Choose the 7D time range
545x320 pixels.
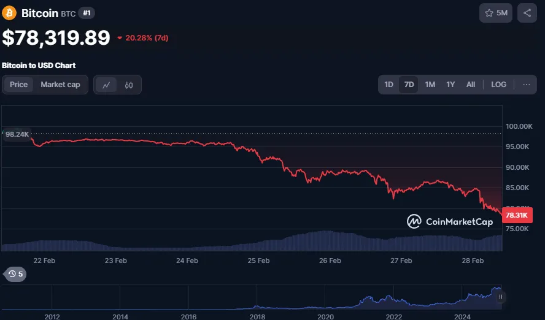click(x=409, y=85)
